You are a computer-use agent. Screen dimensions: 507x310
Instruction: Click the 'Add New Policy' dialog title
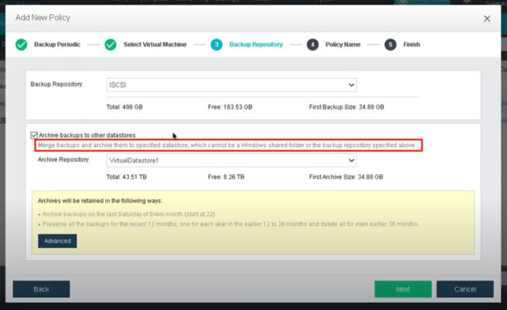(43, 18)
